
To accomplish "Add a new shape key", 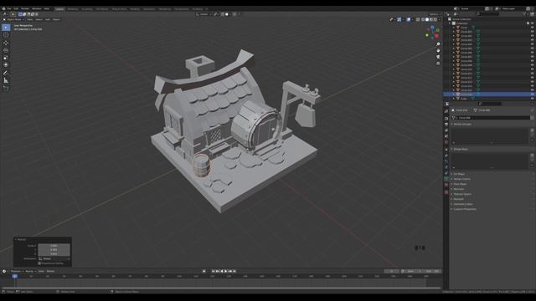I will (x=532, y=156).
